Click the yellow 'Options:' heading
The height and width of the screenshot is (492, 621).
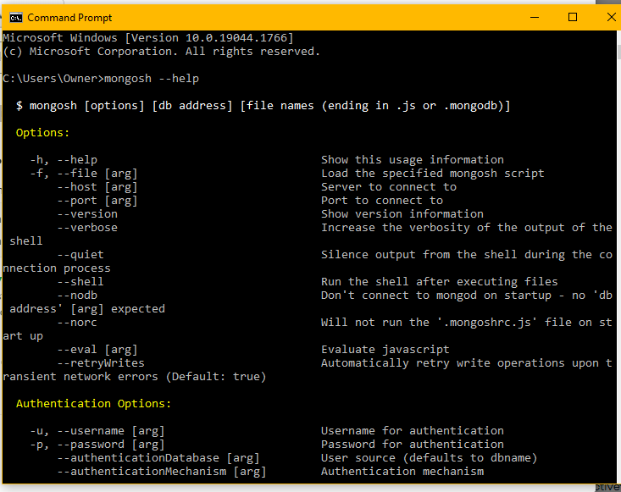coord(43,133)
